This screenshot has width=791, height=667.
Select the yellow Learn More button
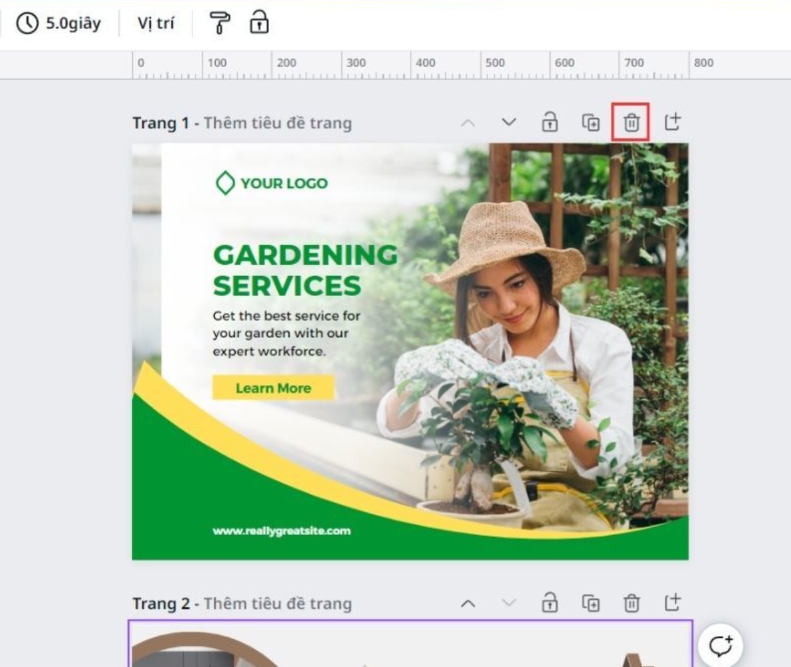[273, 388]
